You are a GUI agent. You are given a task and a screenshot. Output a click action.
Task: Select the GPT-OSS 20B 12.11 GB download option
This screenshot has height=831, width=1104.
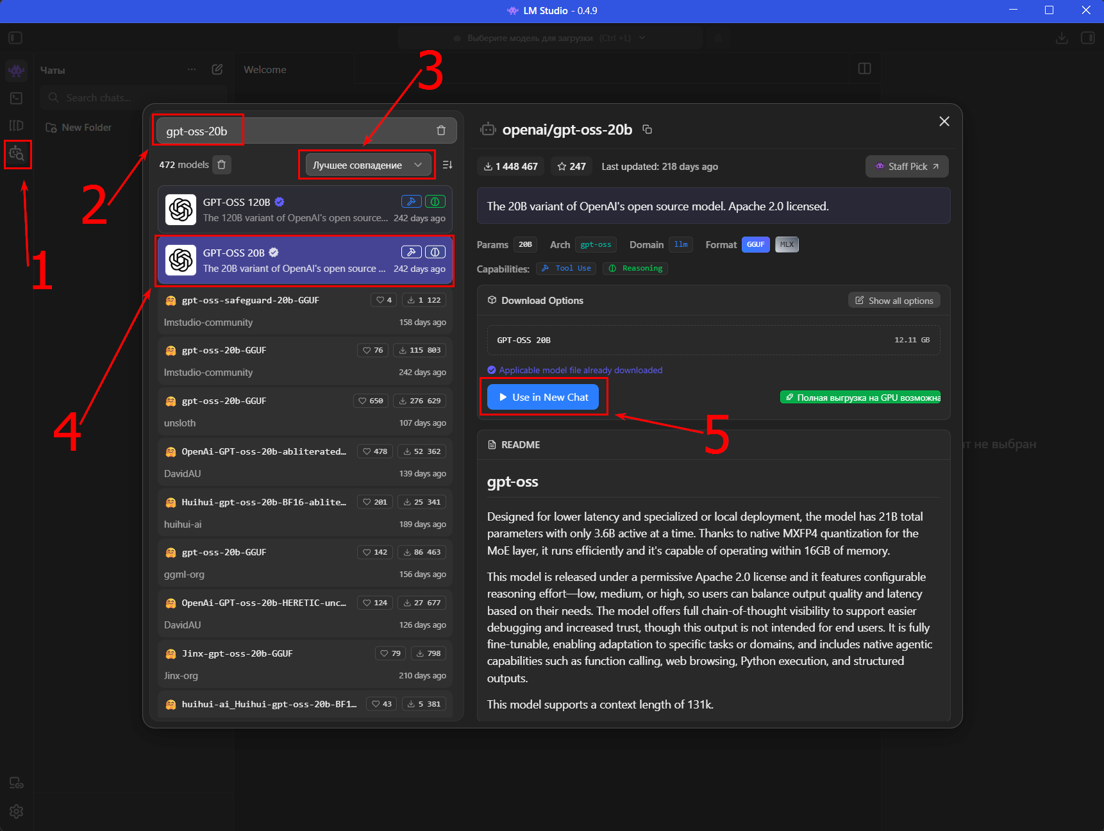pos(714,340)
